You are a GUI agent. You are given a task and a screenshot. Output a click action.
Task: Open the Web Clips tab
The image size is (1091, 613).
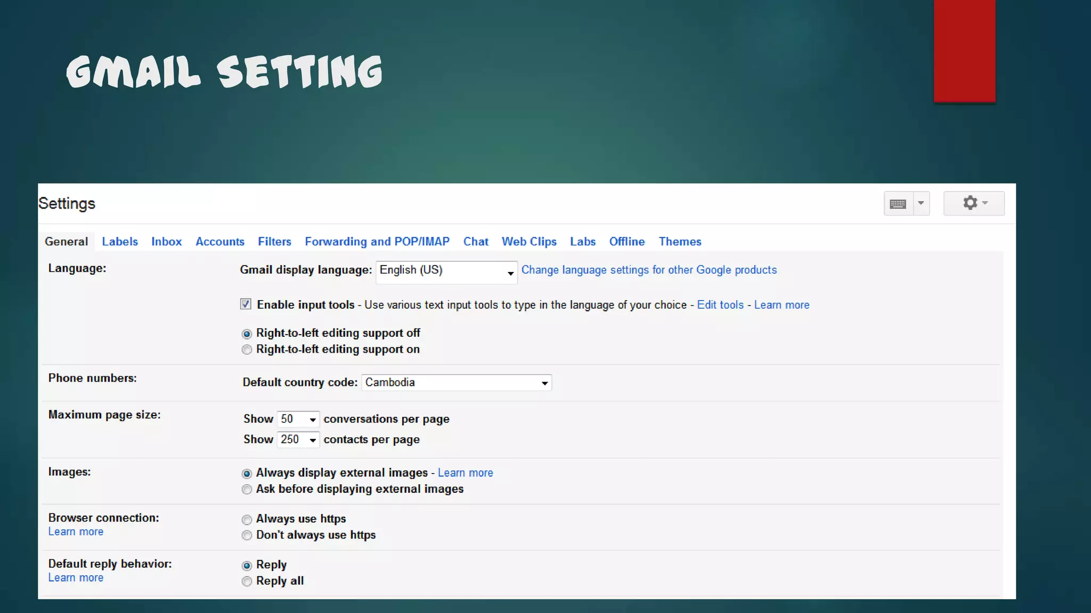[529, 242]
